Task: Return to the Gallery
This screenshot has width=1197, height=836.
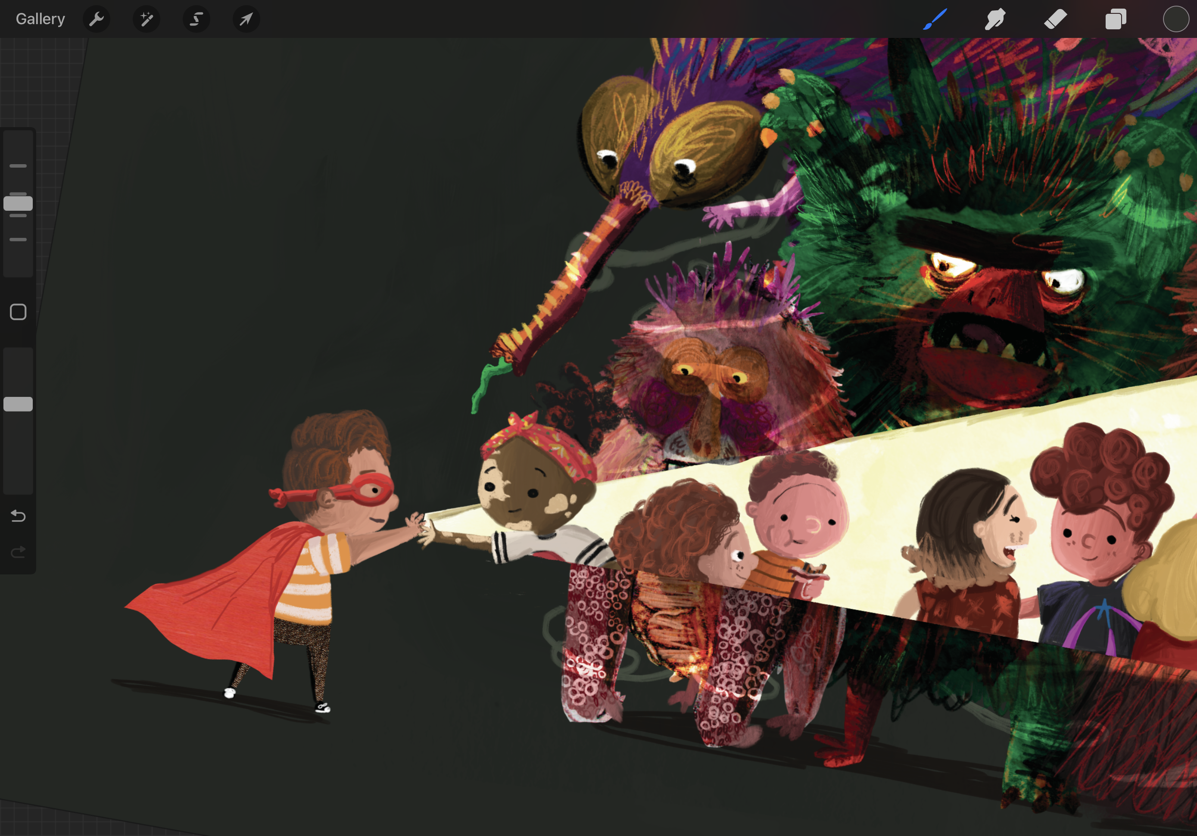Action: tap(40, 19)
